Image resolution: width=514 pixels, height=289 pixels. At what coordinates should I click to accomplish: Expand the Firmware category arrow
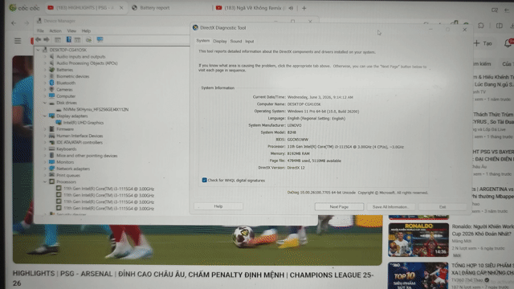[x=45, y=129]
